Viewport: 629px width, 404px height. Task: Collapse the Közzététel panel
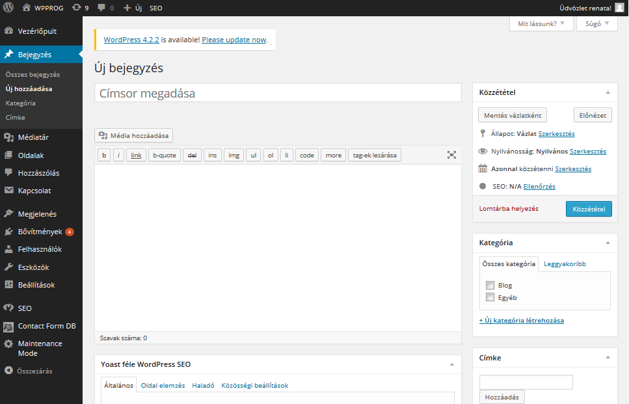(608, 93)
